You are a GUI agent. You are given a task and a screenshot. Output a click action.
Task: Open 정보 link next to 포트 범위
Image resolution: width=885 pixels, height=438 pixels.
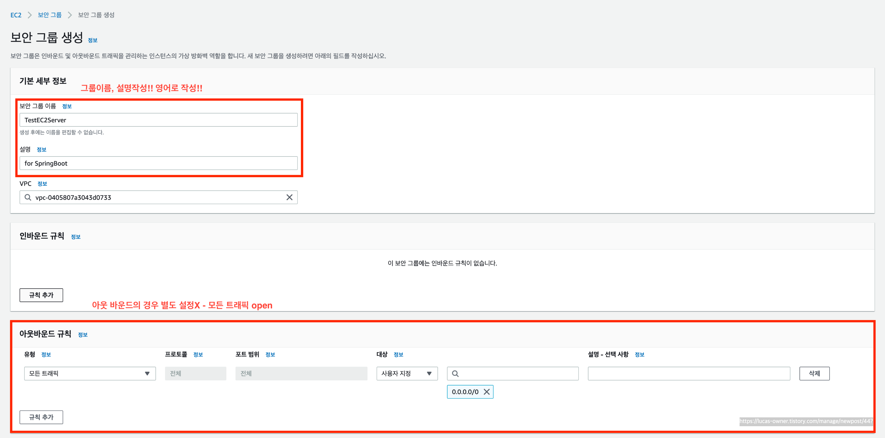270,355
